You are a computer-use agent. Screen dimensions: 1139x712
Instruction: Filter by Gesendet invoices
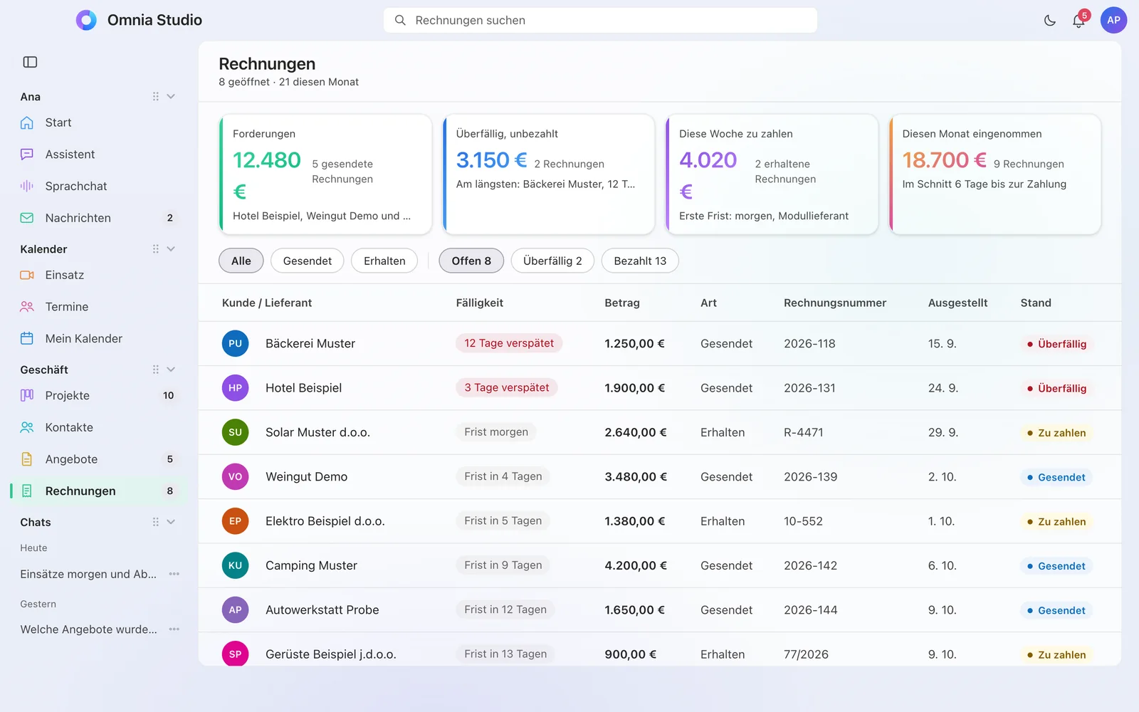pos(308,261)
